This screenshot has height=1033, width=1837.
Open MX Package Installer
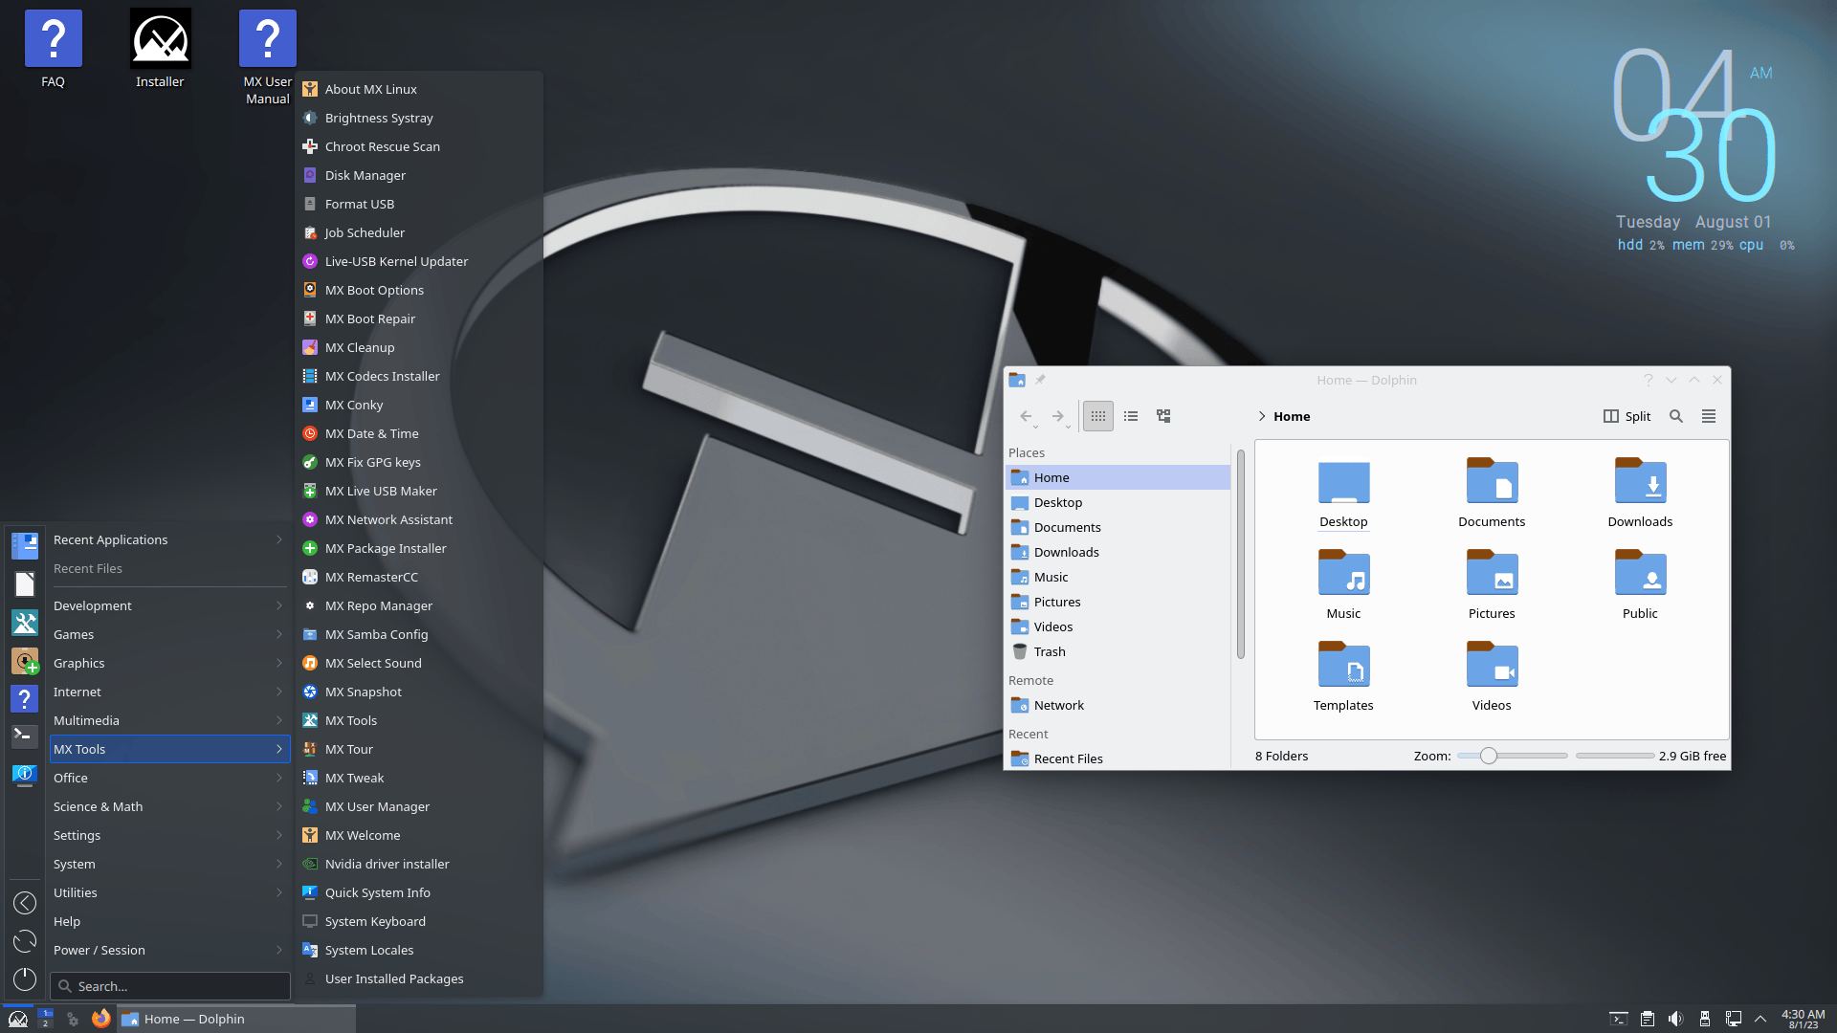coord(385,547)
